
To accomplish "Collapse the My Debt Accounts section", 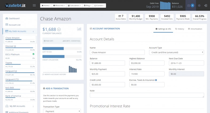I will coord(33,31).
